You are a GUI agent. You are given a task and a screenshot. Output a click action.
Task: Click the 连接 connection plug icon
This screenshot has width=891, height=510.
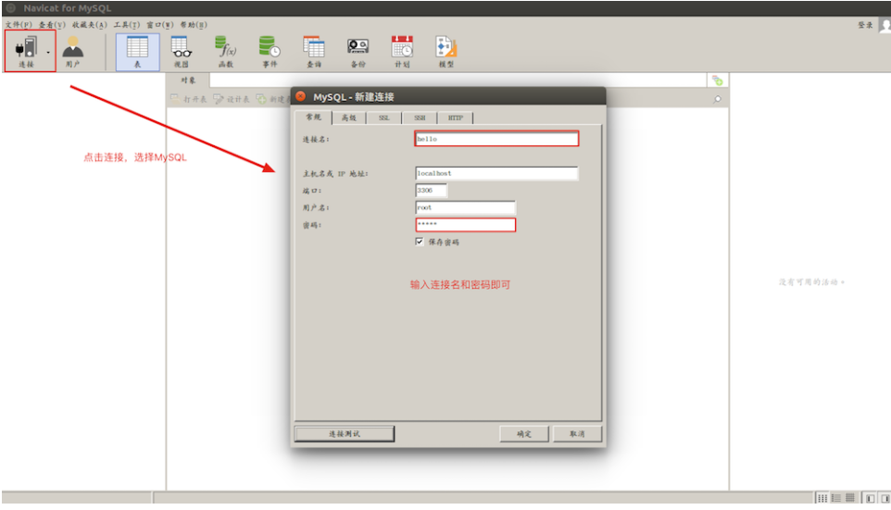[x=26, y=47]
